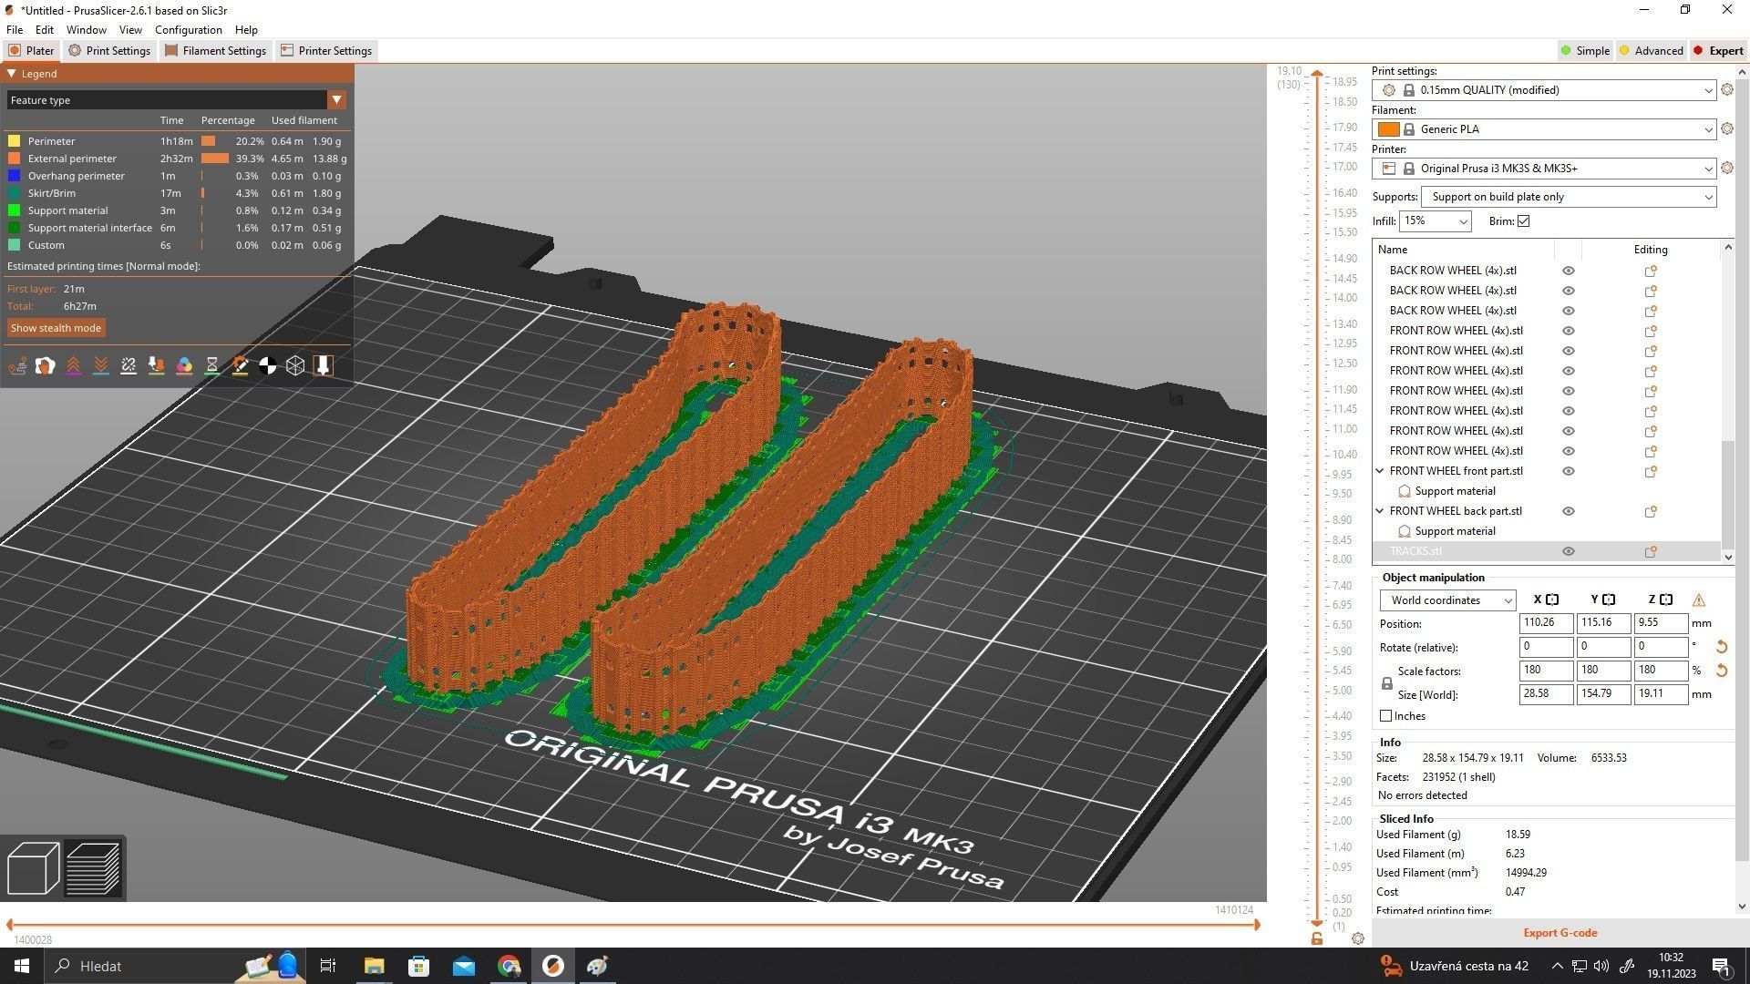Open the Help menu

[246, 30]
